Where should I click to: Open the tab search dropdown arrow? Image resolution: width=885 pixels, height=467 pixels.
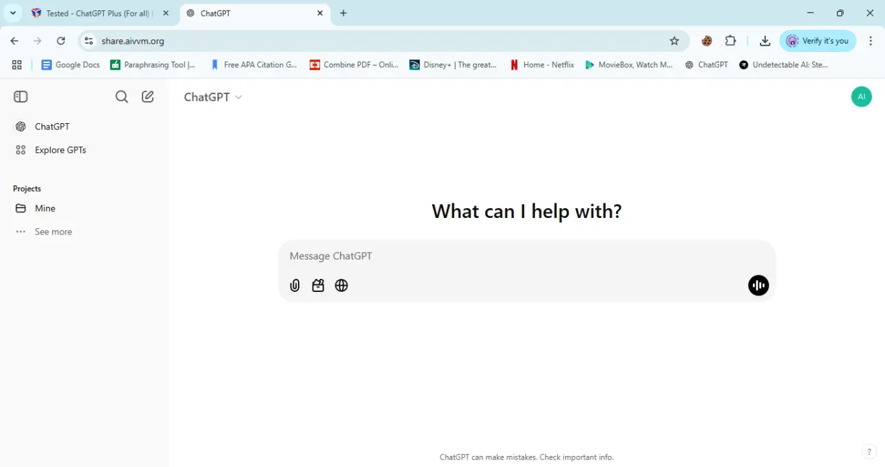[x=12, y=13]
